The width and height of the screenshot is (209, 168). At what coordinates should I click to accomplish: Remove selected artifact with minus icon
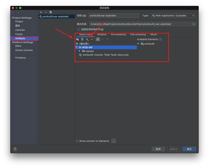46,12
